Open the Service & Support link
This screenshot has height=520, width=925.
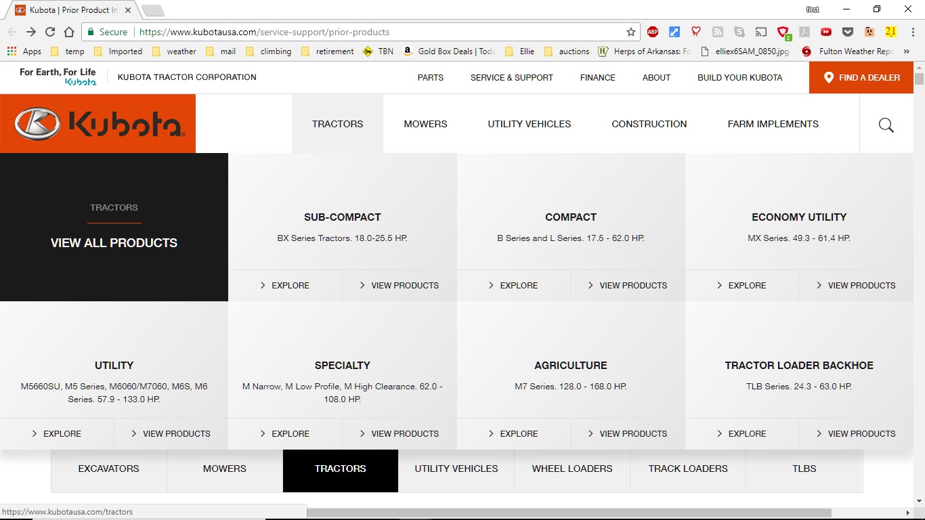click(511, 78)
